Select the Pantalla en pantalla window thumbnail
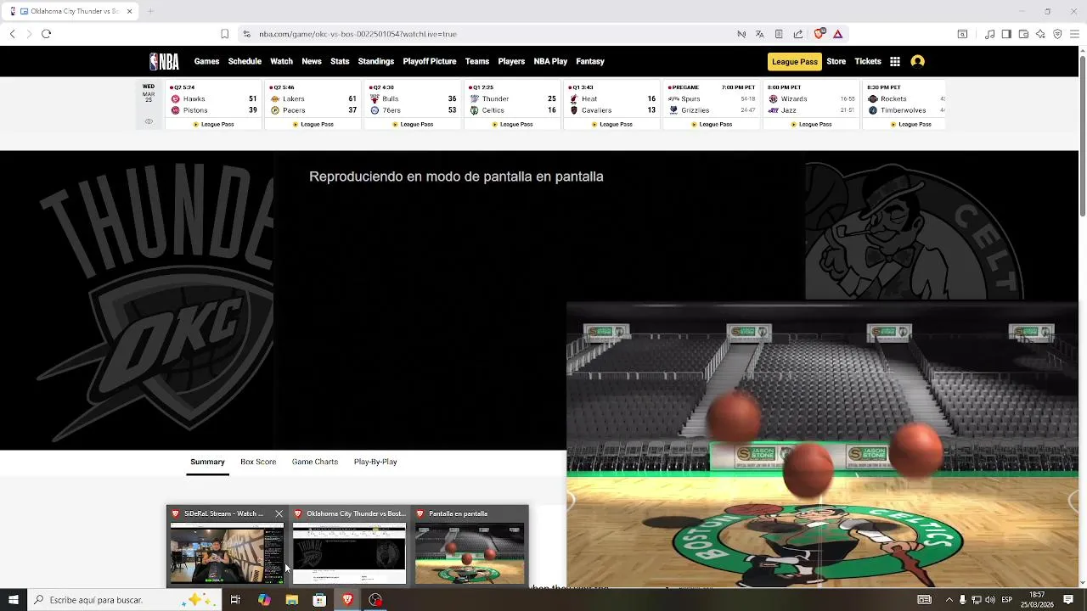This screenshot has width=1087, height=611. [x=470, y=552]
